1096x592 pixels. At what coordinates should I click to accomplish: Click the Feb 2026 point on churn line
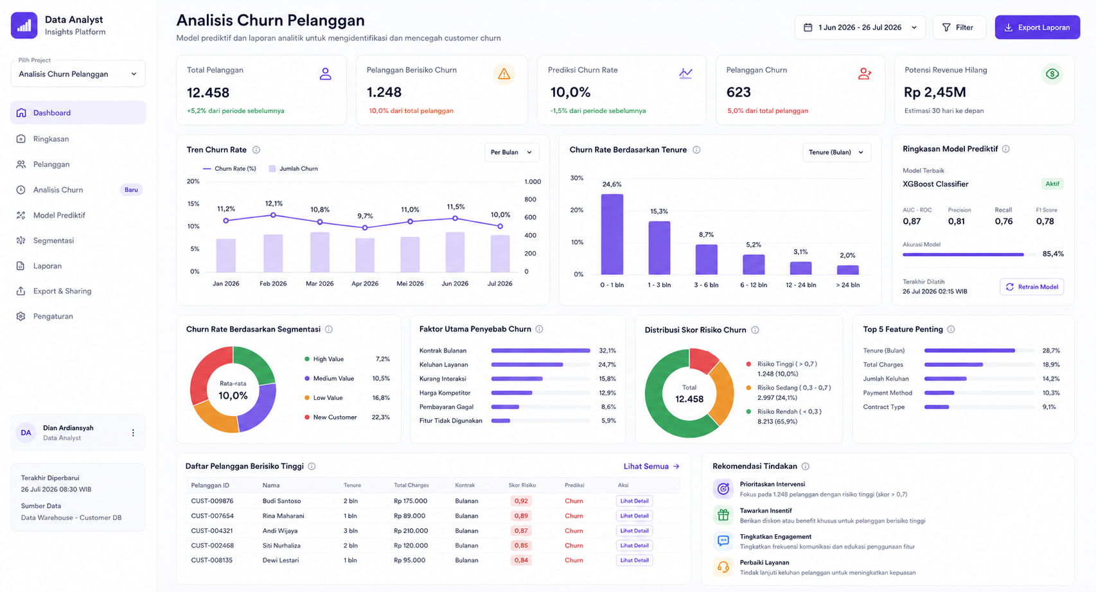click(x=273, y=215)
